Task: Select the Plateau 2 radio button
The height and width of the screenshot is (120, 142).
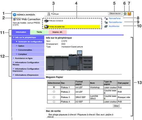Action: coord(54,92)
